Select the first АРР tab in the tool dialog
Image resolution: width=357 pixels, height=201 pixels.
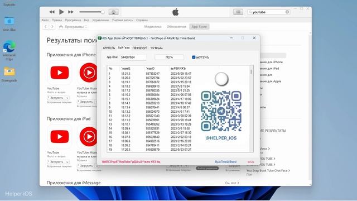[x=109, y=48]
